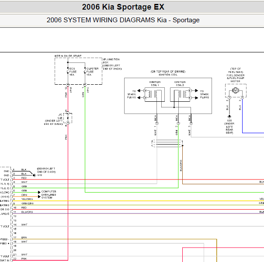This screenshot has height=262, width=264.
Task: Click pin 18 "WHT" wire label
Action: [24, 241]
